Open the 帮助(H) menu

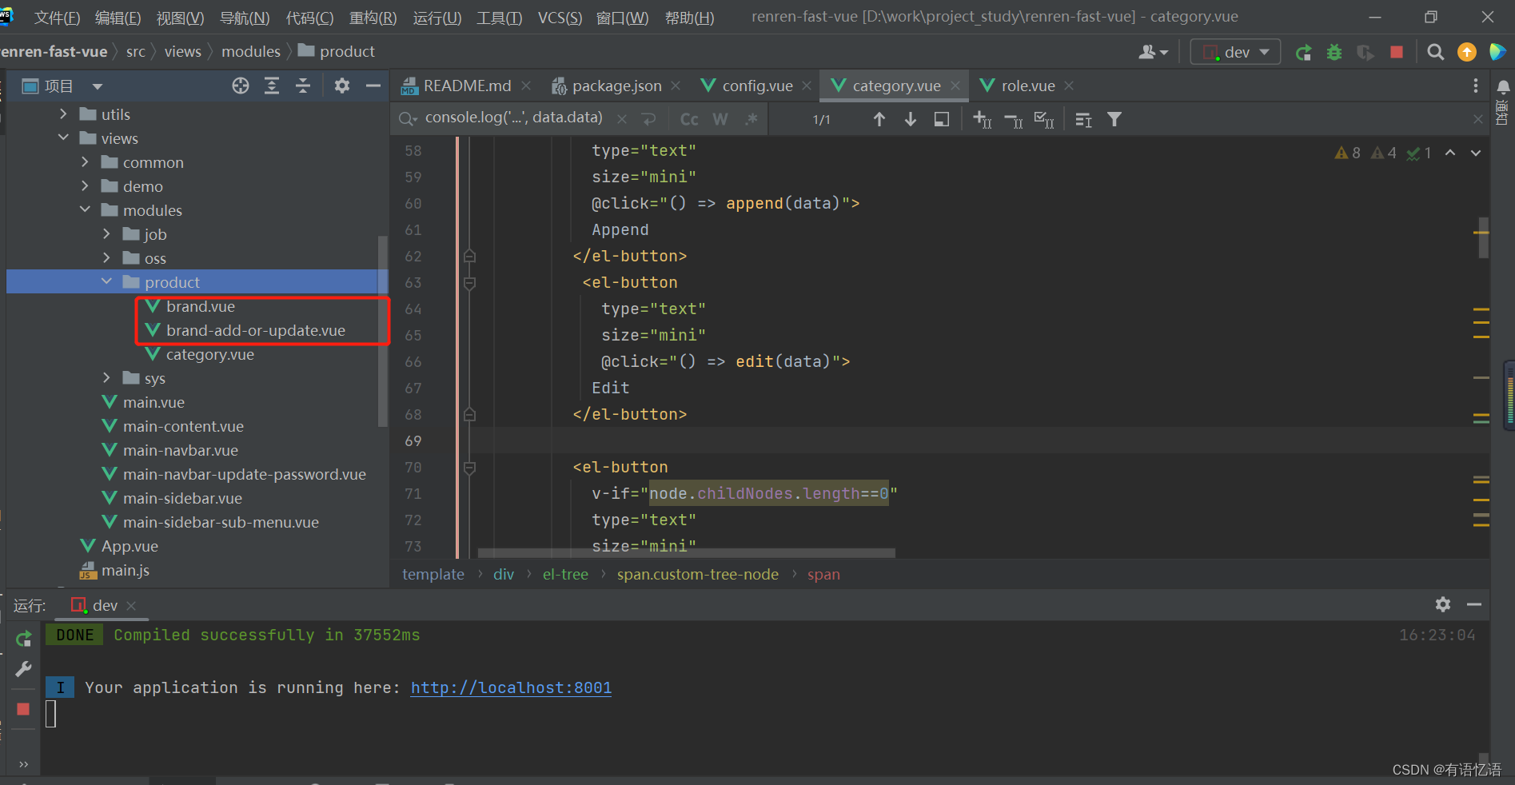point(689,18)
